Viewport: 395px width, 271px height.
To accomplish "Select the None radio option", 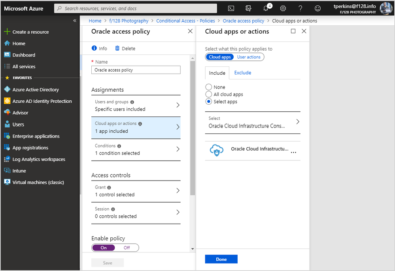I will pyautogui.click(x=209, y=87).
